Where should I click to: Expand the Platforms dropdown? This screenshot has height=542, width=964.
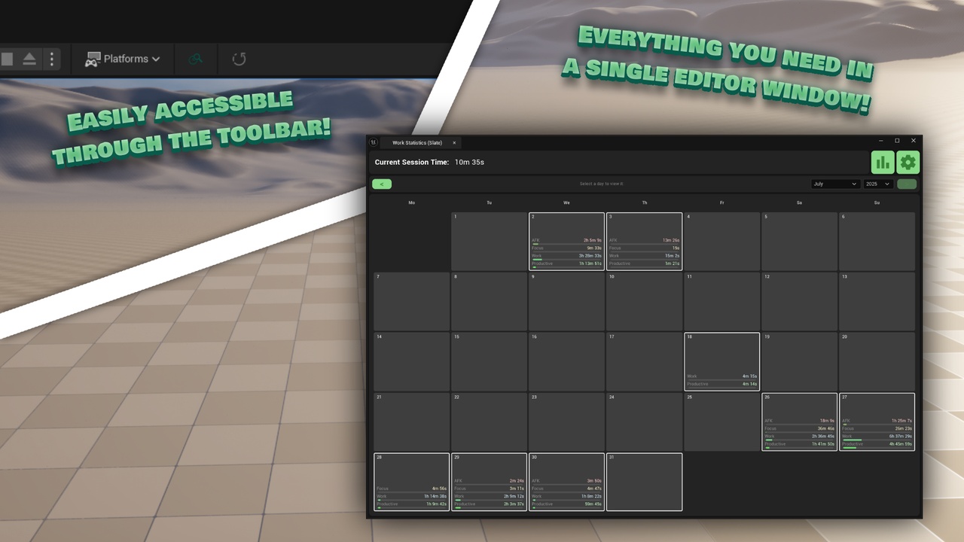123,59
